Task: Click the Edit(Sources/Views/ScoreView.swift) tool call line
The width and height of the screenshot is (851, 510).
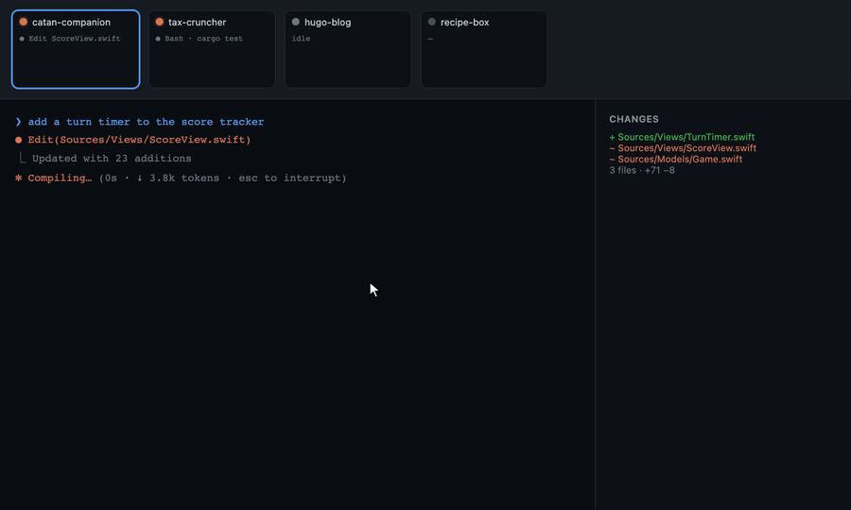Action: click(x=140, y=140)
